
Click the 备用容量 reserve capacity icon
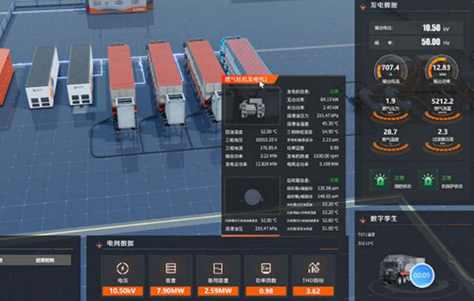click(218, 268)
